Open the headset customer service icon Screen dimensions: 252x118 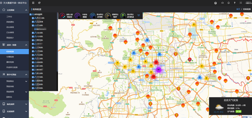(x=222, y=3)
